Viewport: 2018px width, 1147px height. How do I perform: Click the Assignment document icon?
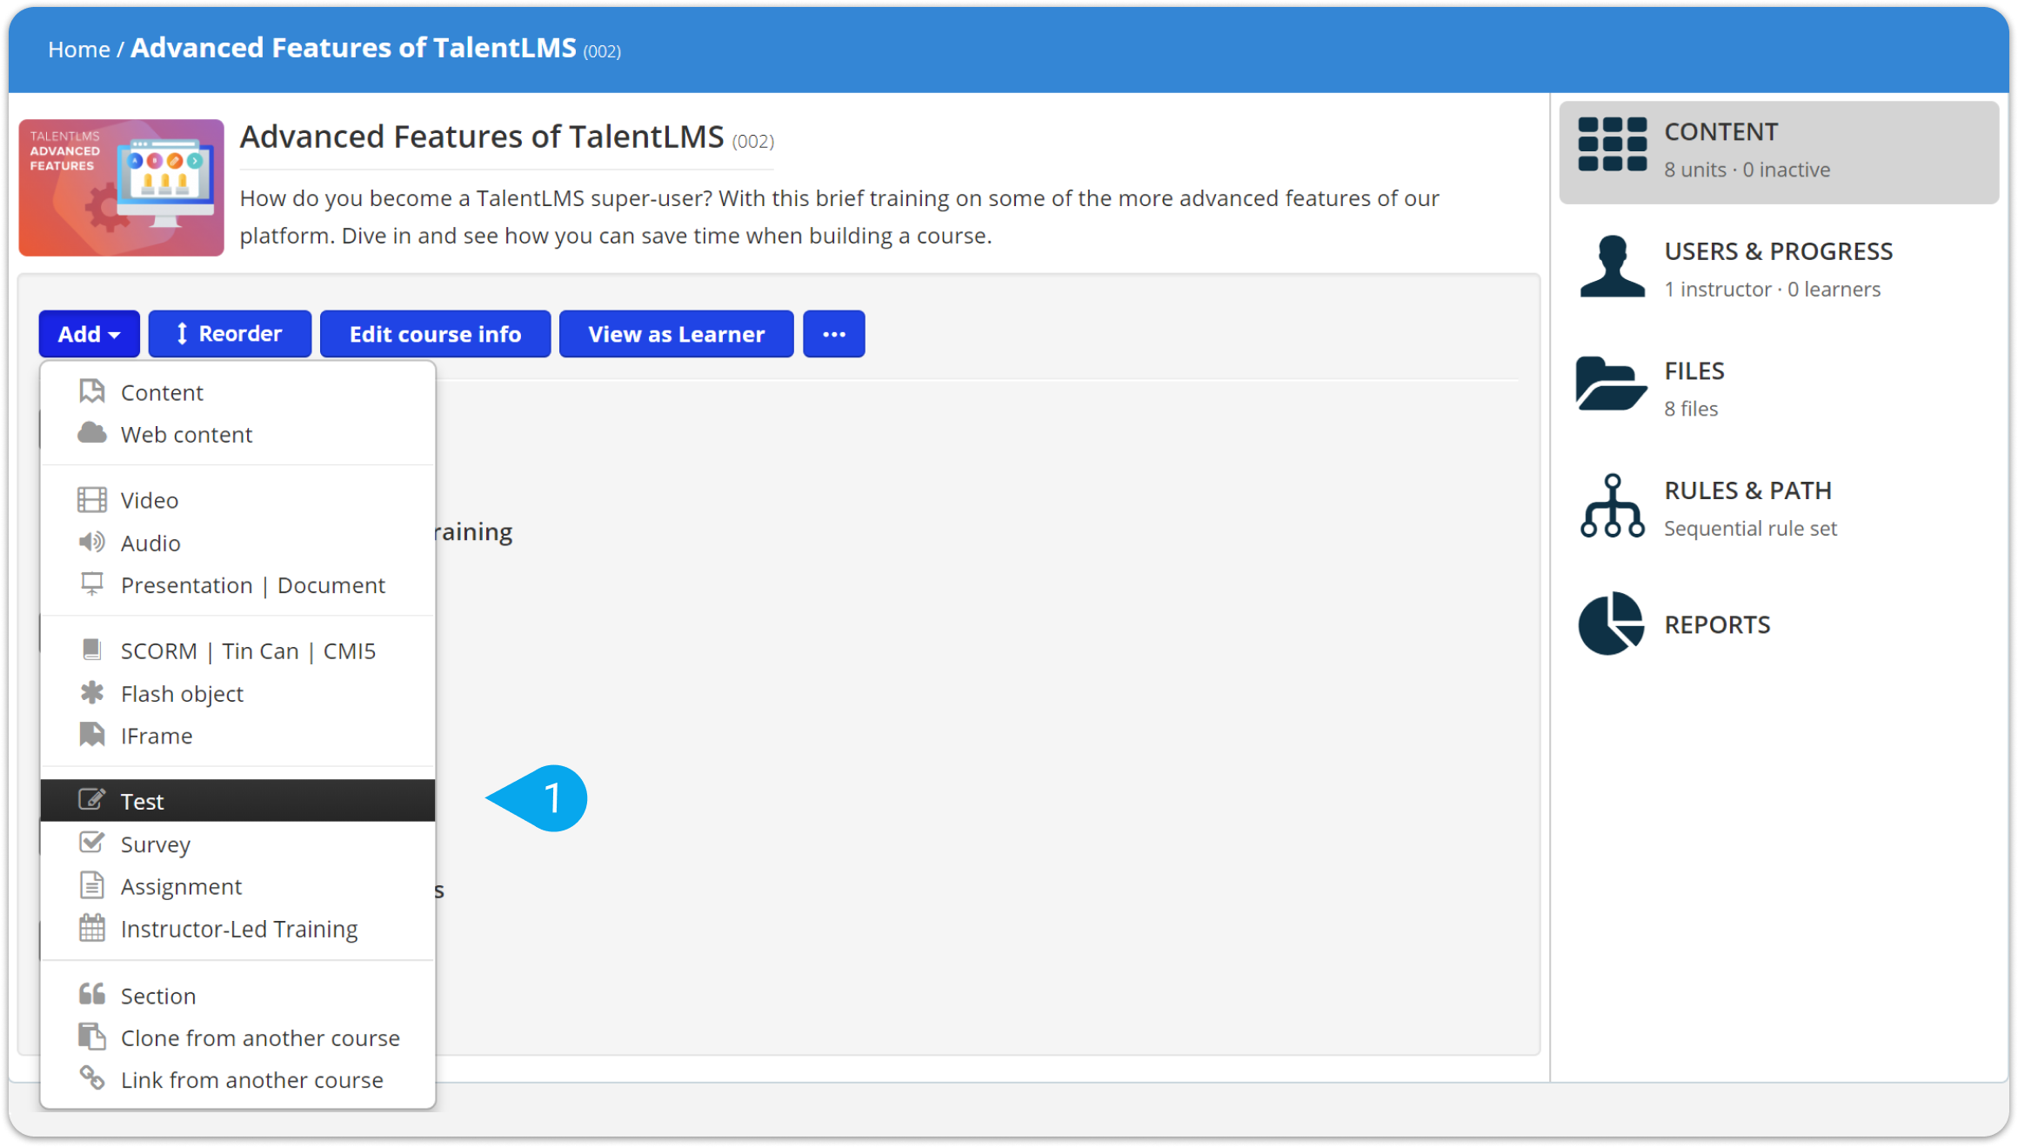point(91,885)
